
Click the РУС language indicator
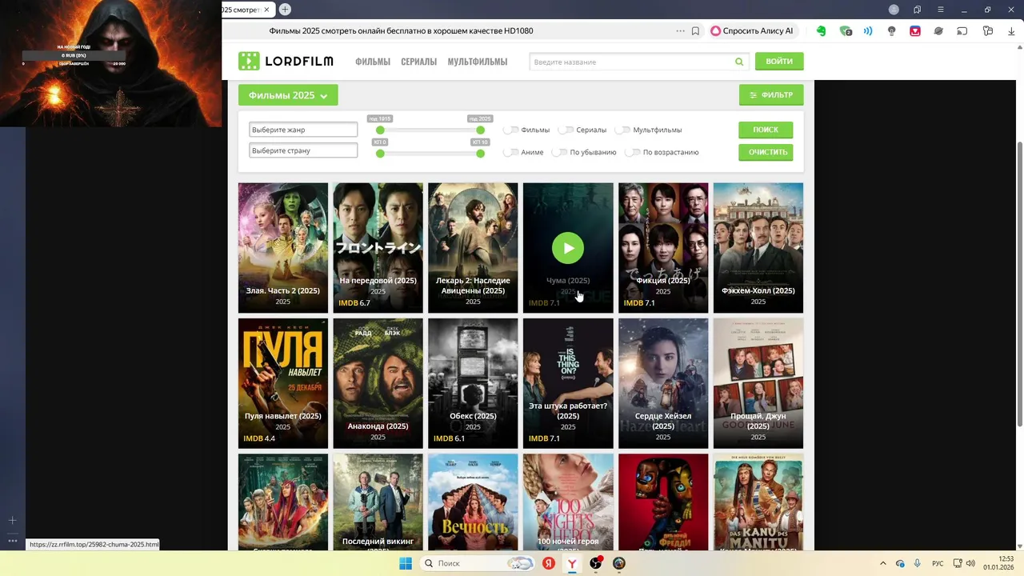point(938,563)
